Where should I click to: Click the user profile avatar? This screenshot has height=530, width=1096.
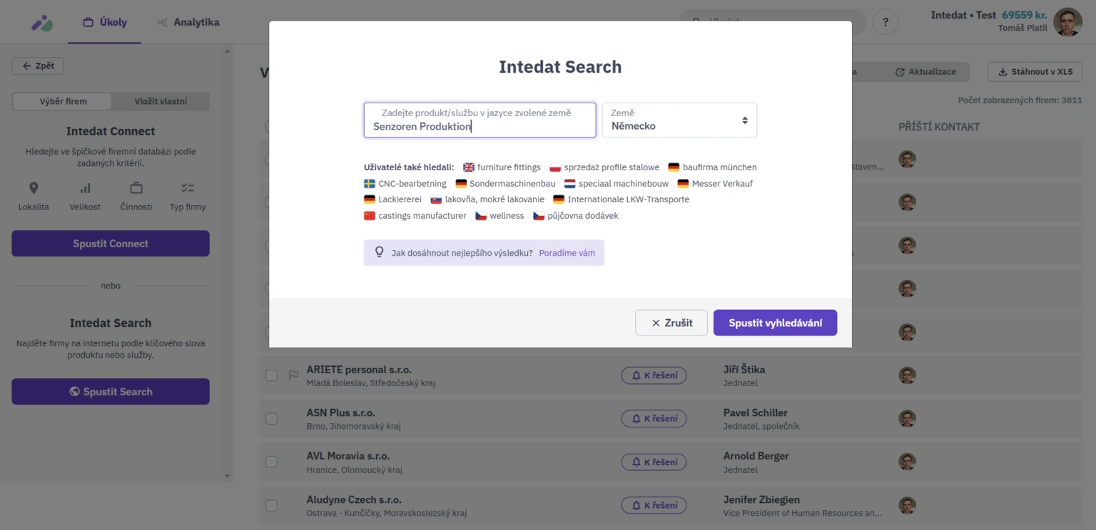coord(1067,22)
